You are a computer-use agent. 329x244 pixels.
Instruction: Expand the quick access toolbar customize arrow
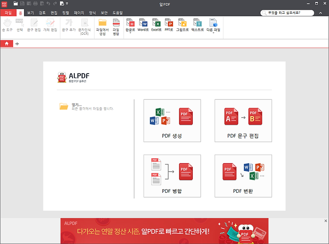[67, 3]
